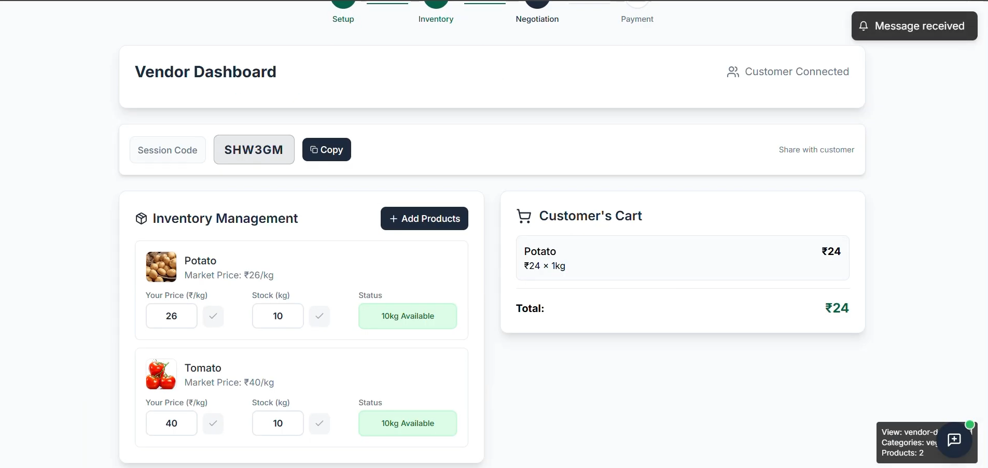
Task: Edit Tomato stock field
Action: 278,423
